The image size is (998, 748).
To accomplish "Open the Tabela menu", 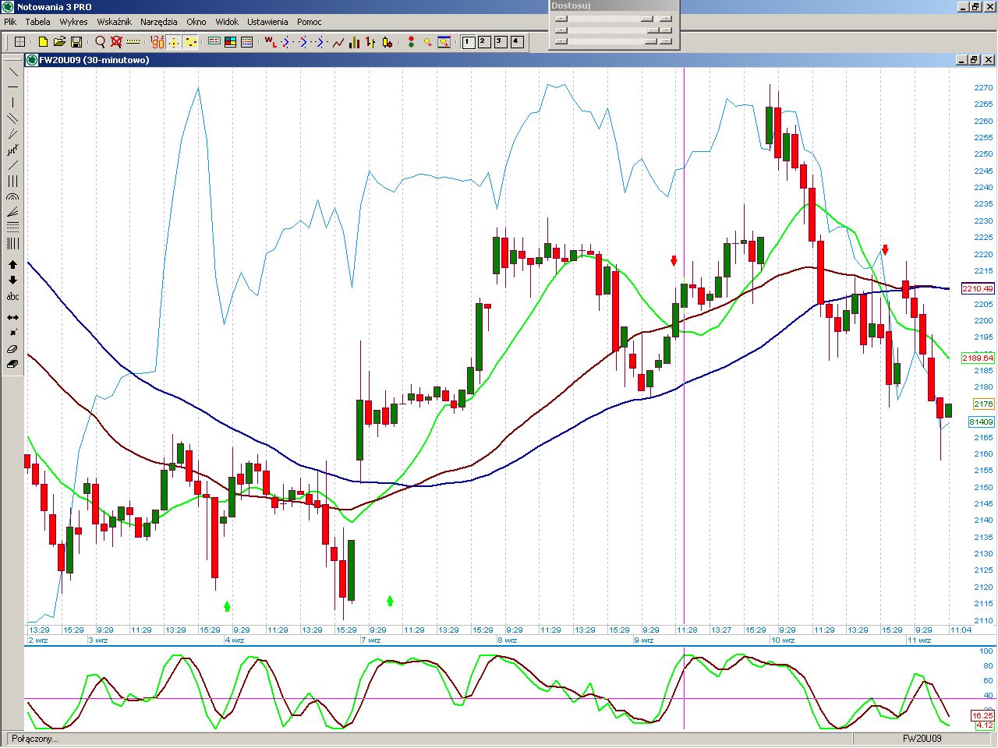I will coord(37,22).
